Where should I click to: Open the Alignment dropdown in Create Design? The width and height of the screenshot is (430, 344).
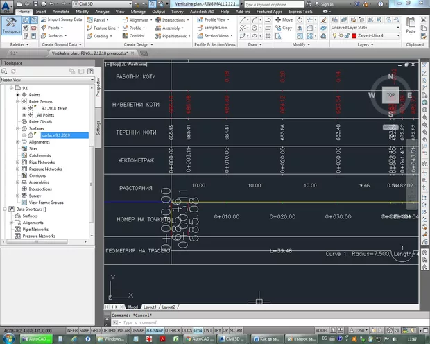click(141, 20)
